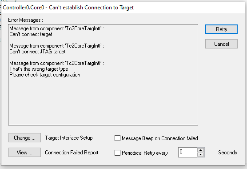
Task: Cancel the connection attempt
Action: pos(221,44)
